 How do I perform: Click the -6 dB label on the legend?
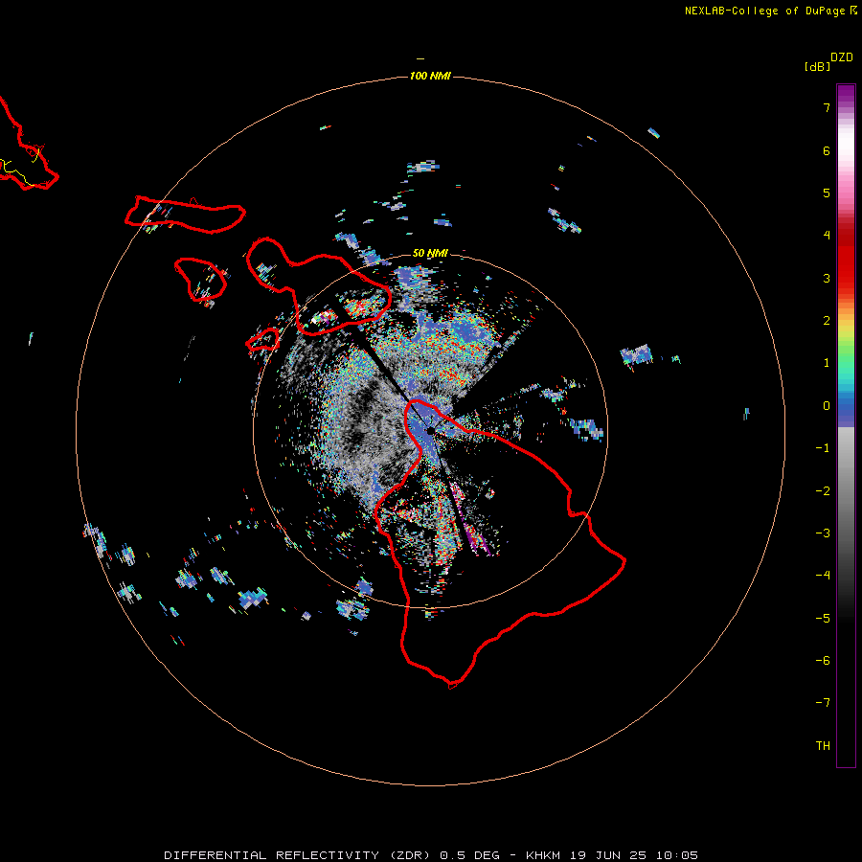[823, 661]
